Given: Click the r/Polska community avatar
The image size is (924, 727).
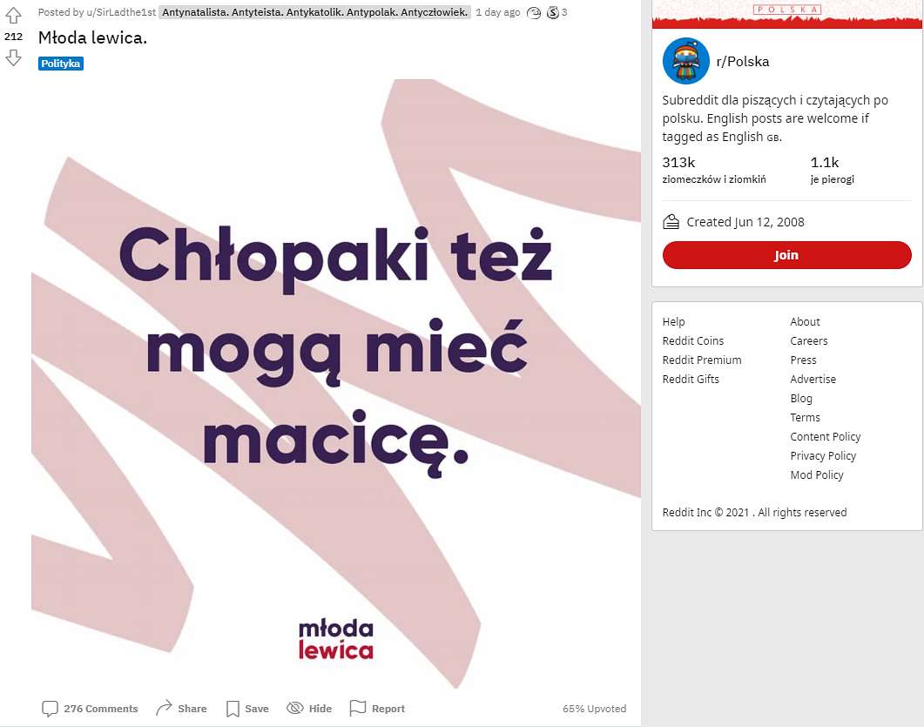Looking at the screenshot, I should point(685,61).
